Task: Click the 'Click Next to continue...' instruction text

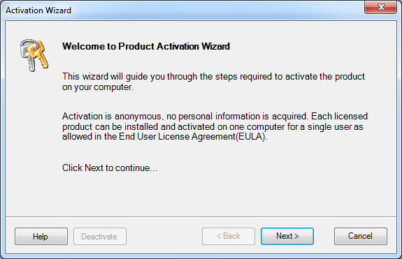Action: tap(110, 168)
